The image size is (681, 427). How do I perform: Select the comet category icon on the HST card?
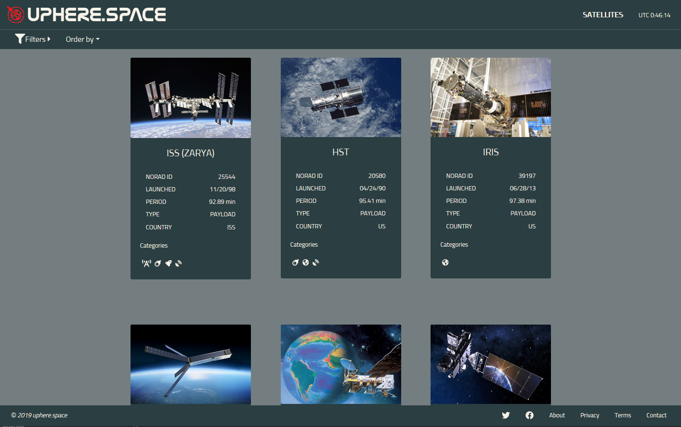[x=295, y=262]
